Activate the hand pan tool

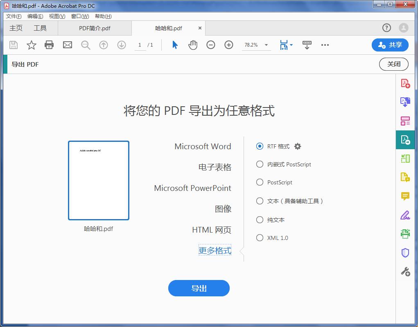pyautogui.click(x=192, y=45)
